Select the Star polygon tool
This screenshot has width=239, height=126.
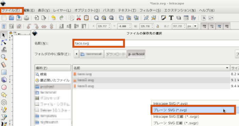click(4, 95)
